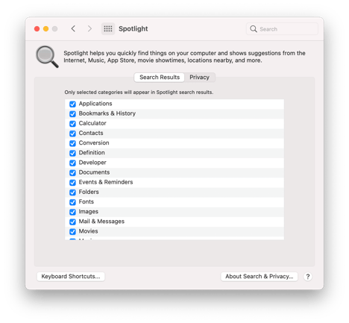Click the magnifying glass in search field

coord(254,29)
